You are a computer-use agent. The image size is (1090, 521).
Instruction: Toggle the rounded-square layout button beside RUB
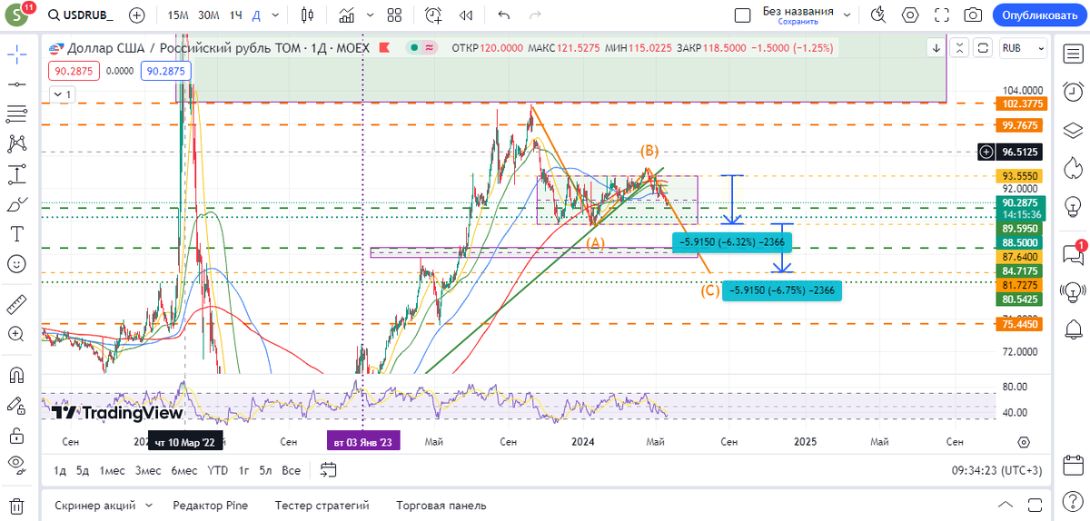tap(983, 49)
